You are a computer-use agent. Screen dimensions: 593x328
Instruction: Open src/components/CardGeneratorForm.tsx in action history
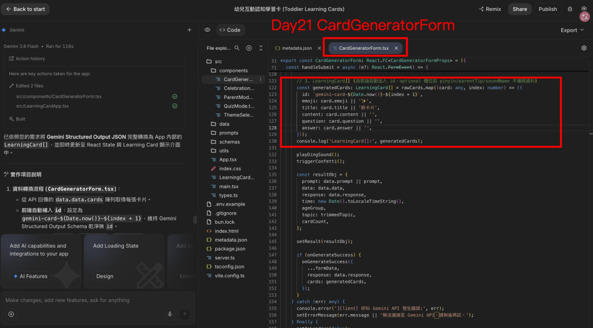pyautogui.click(x=58, y=97)
